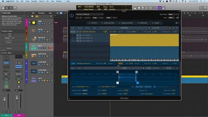Toggle the yellow global Solo S button

37,17
